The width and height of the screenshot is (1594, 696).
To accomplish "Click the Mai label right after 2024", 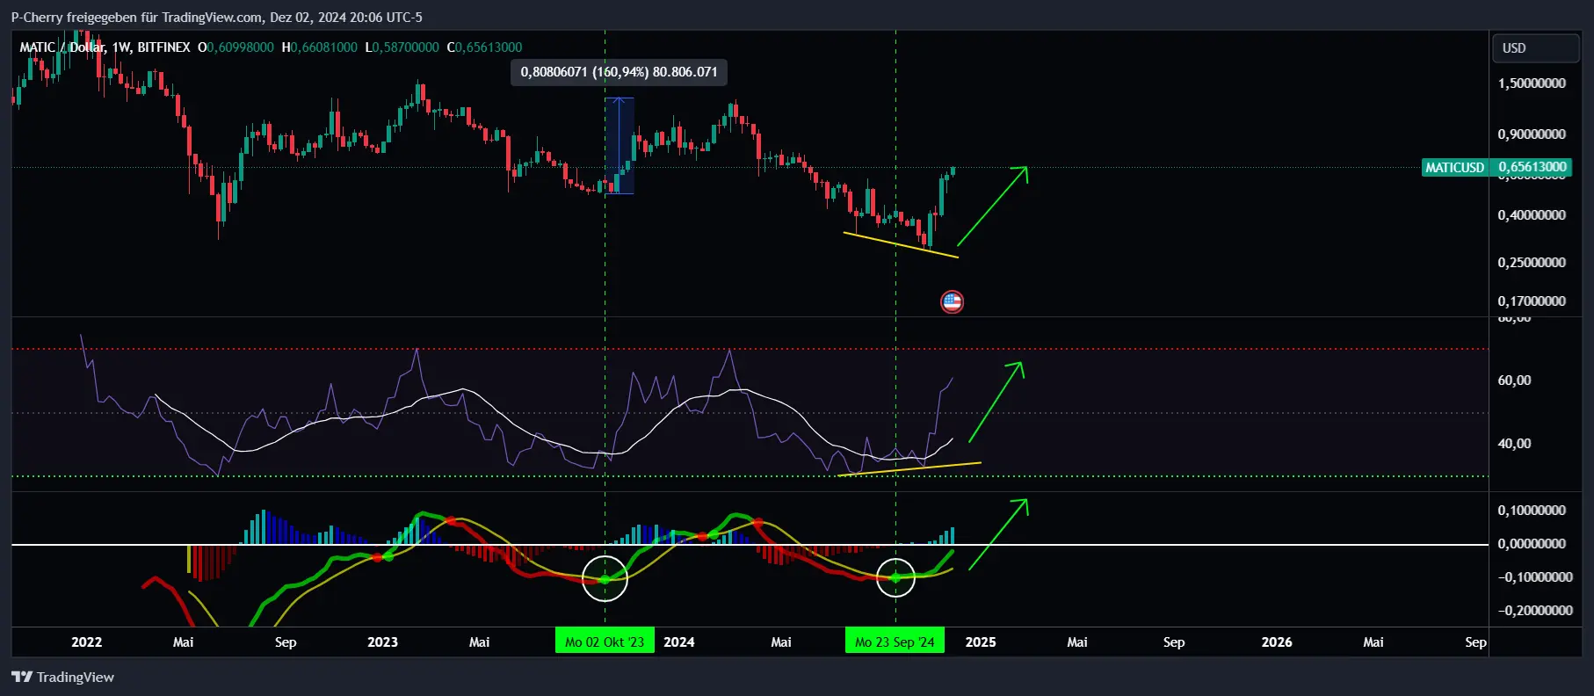I will (781, 642).
